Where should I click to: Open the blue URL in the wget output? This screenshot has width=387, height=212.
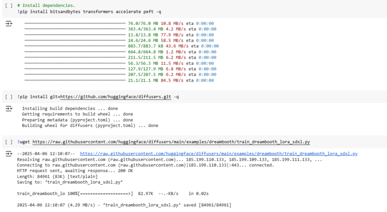[x=218, y=154]
